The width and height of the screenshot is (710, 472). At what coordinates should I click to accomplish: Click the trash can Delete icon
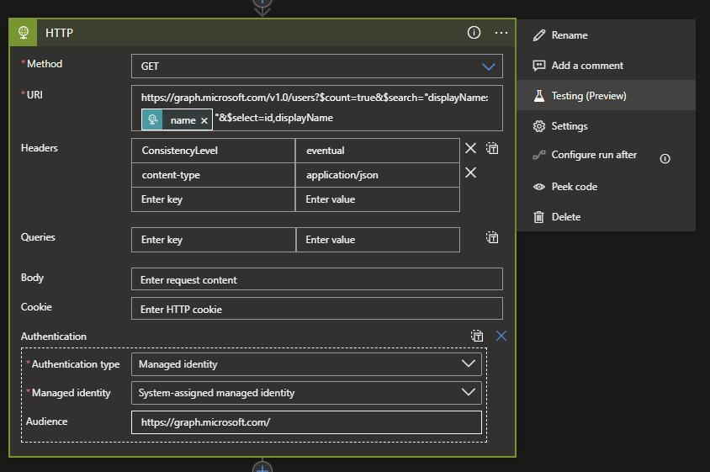tap(538, 217)
